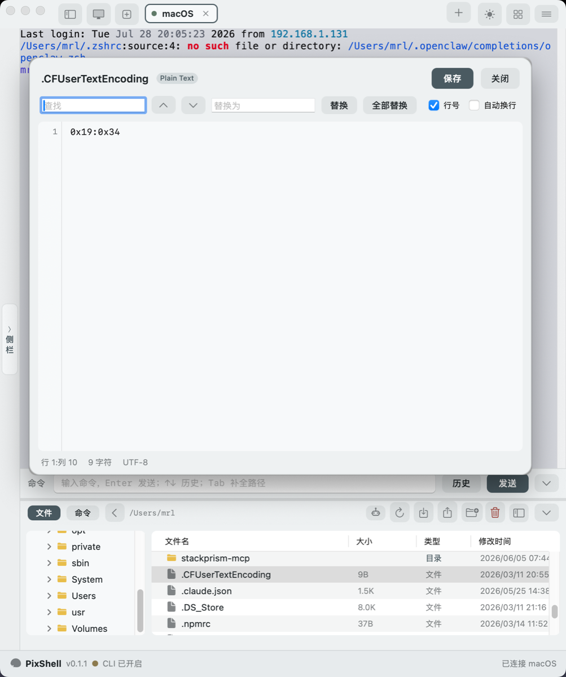This screenshot has height=677, width=566.
Task: Switch to the macOS session tab
Action: click(177, 14)
